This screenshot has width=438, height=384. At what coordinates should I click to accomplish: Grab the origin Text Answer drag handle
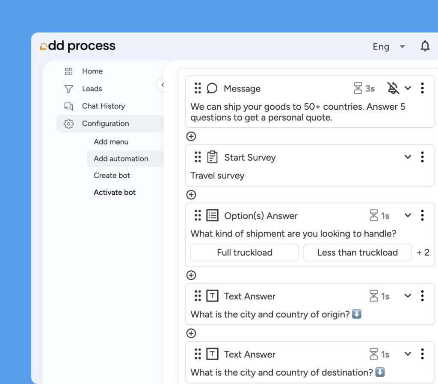pos(198,296)
